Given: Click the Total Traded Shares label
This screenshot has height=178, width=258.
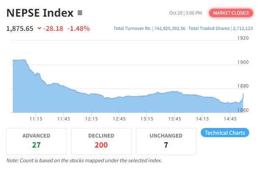Looking at the screenshot, I should point(209,28).
